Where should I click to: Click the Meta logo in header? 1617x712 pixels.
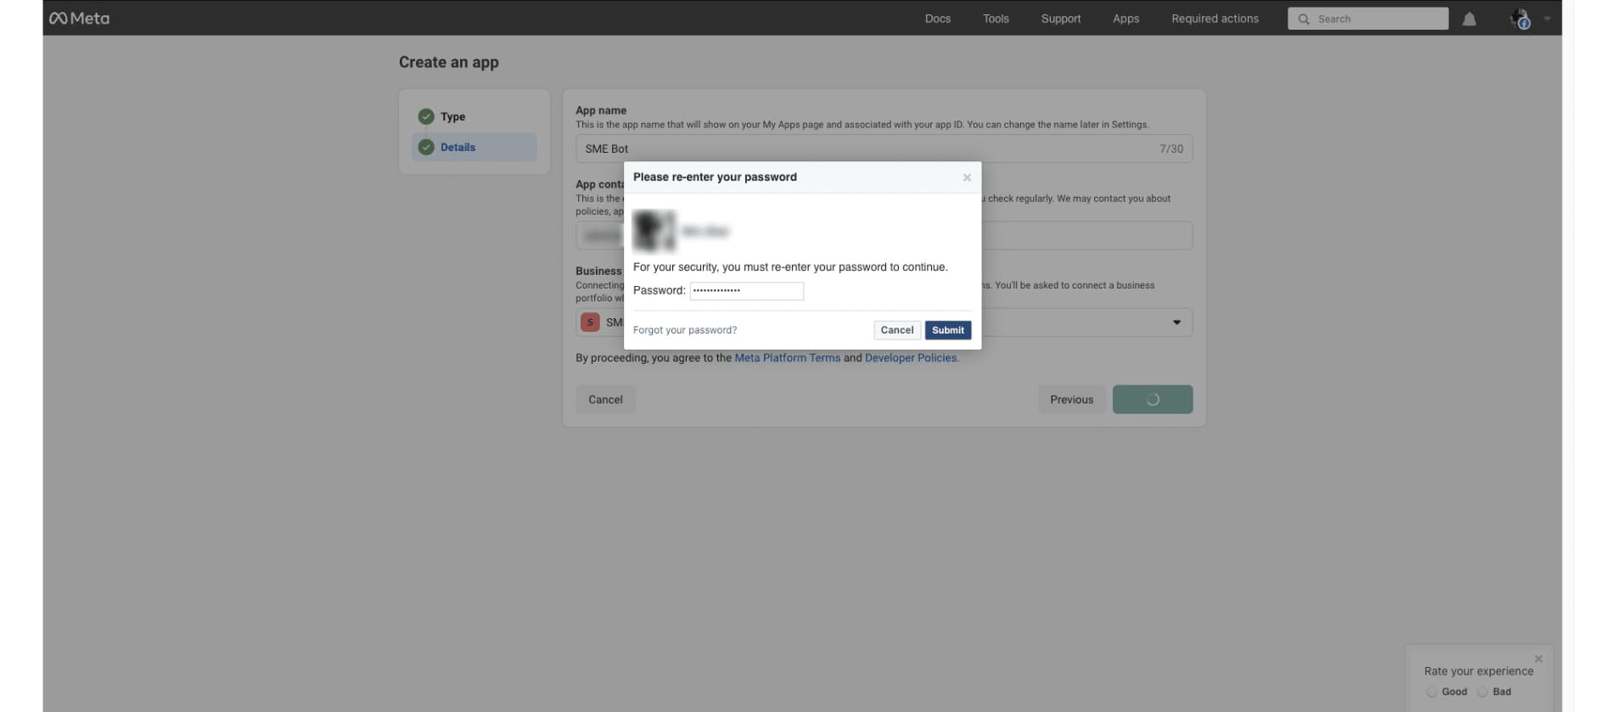[79, 18]
